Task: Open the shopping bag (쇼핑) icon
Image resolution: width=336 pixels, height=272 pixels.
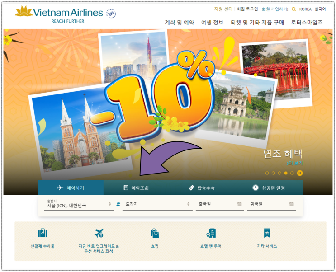Action: pos(155,233)
